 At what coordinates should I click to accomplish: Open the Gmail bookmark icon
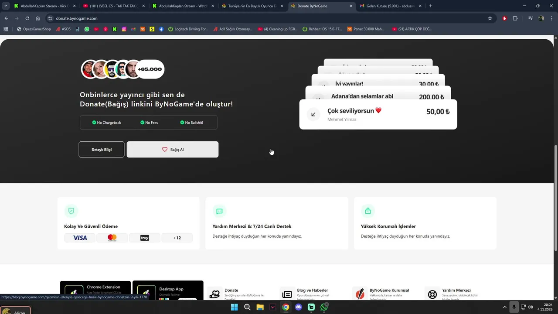click(x=133, y=29)
